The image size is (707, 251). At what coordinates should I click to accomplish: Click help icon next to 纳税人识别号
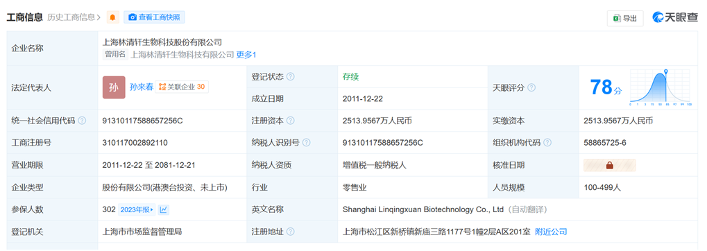point(306,143)
